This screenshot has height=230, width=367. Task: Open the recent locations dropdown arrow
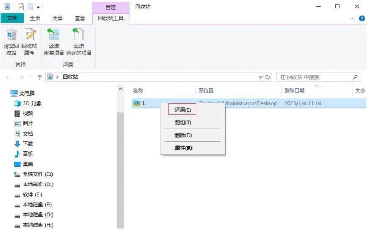tap(30, 77)
